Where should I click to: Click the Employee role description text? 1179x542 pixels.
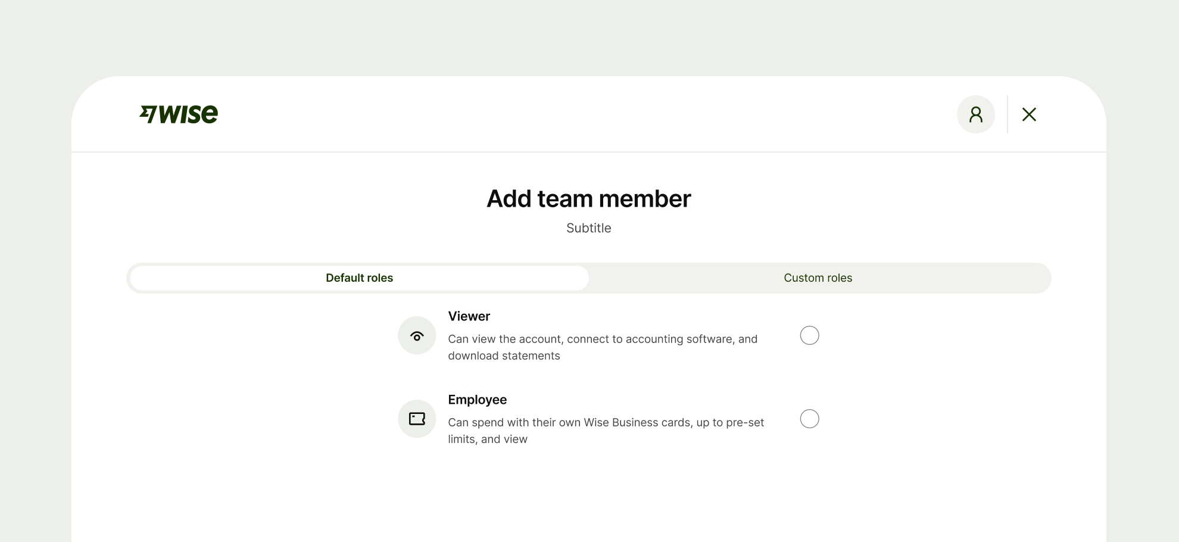coord(605,430)
